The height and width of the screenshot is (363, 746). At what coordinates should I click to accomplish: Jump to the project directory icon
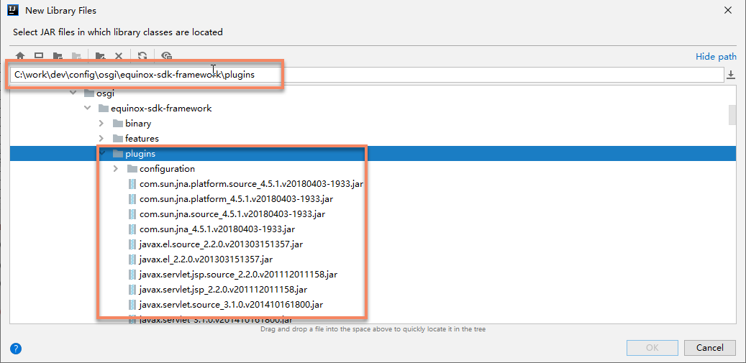tap(58, 56)
